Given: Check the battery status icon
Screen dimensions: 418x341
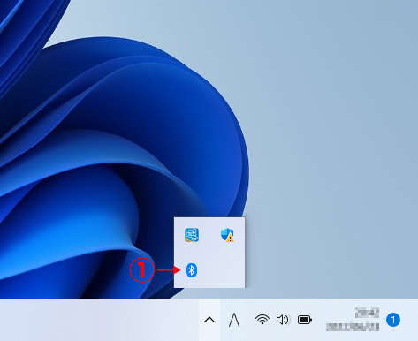Looking at the screenshot, I should [305, 320].
